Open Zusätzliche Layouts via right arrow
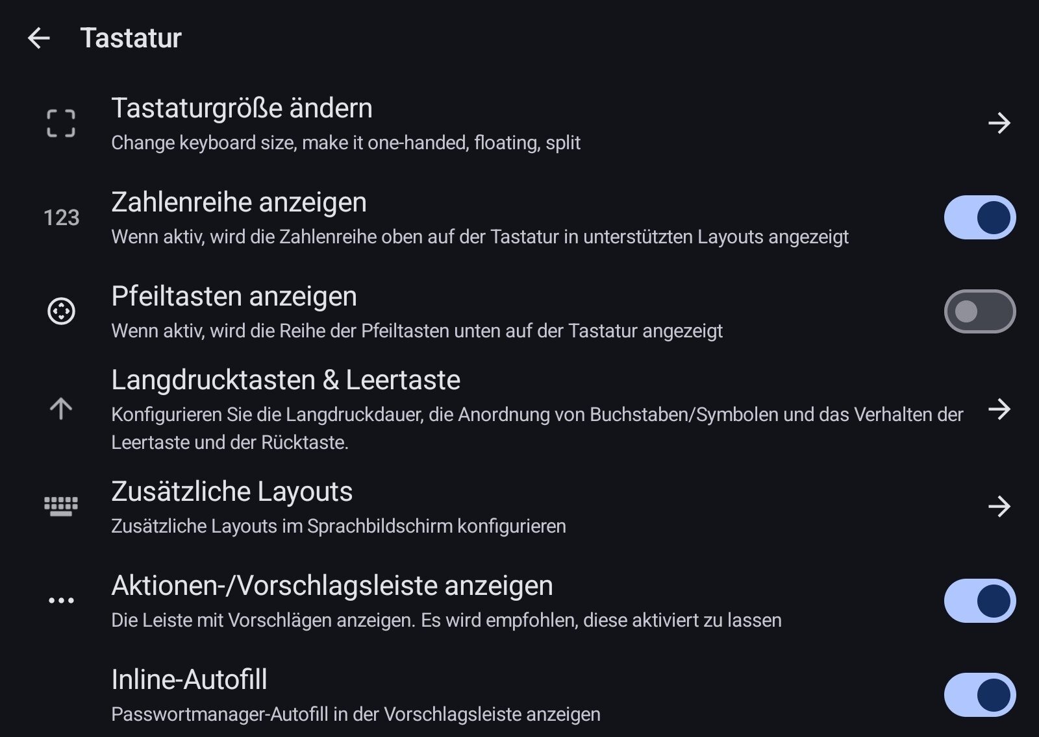This screenshot has height=737, width=1039. (999, 506)
